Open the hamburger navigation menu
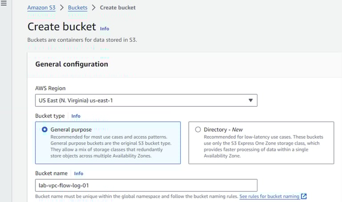The width and height of the screenshot is (342, 202). tap(4, 4)
